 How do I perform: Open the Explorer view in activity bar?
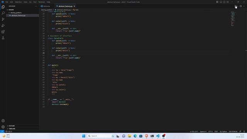tap(3, 7)
